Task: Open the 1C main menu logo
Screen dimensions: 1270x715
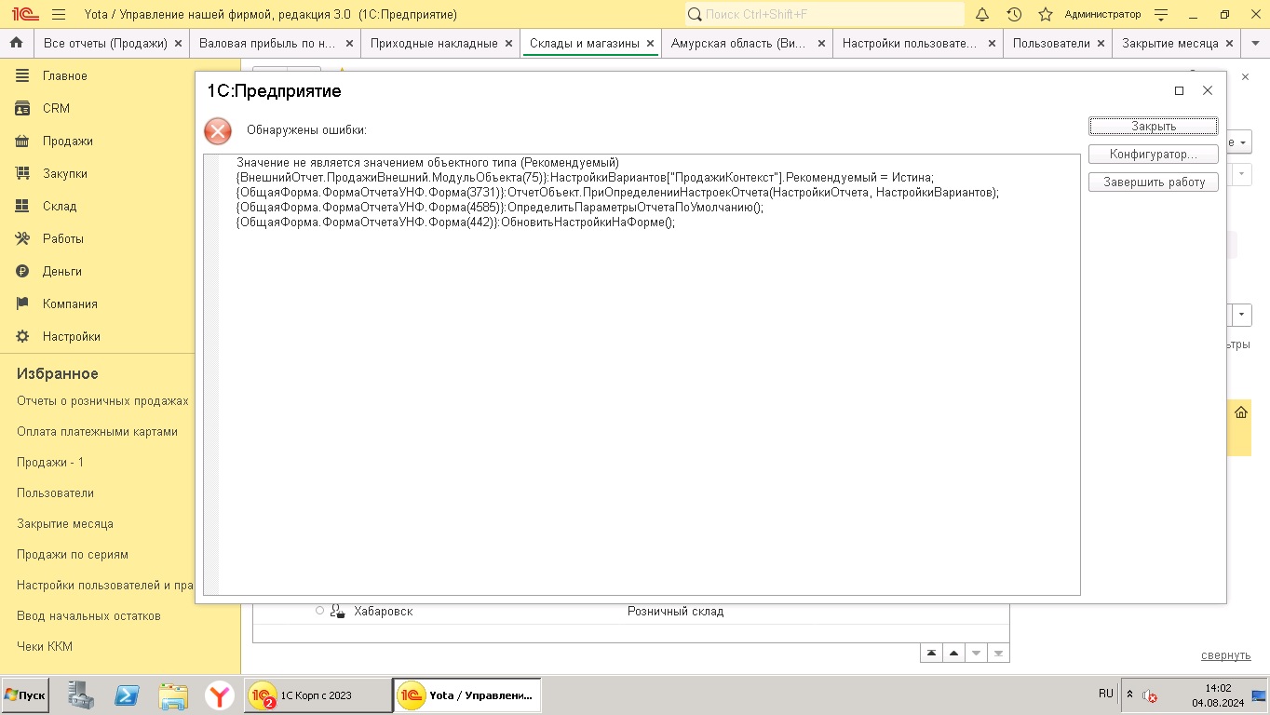Action: click(x=25, y=15)
